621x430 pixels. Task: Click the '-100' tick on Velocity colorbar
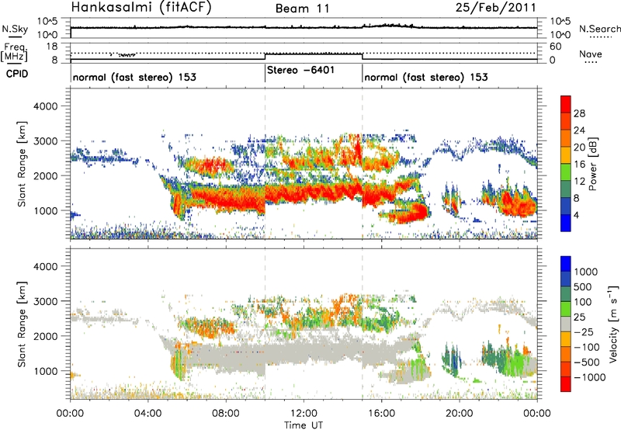click(587, 347)
